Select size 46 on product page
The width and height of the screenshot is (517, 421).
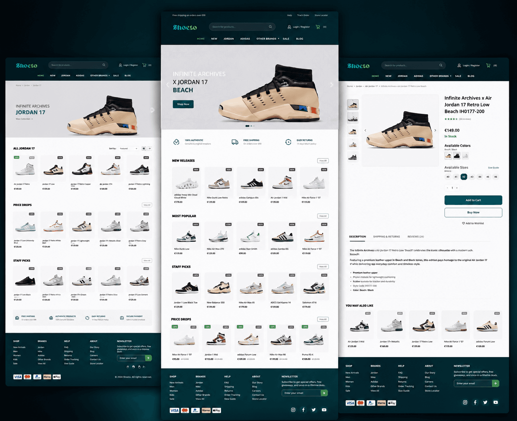496,177
